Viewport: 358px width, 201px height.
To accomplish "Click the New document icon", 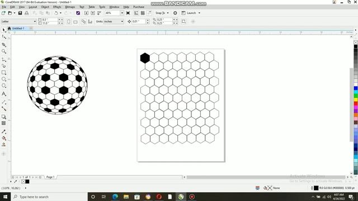I will [3, 13].
